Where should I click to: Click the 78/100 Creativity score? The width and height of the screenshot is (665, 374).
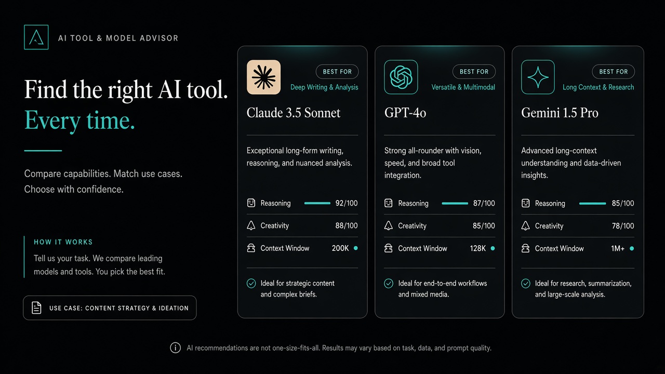[623, 226]
